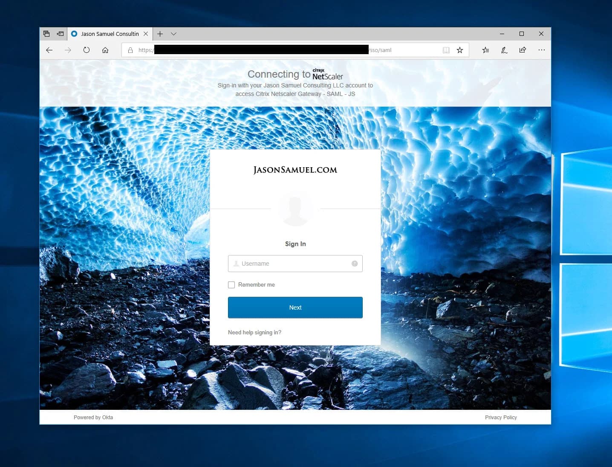Open a new tab with plus icon
This screenshot has height=467, width=612.
click(x=160, y=34)
